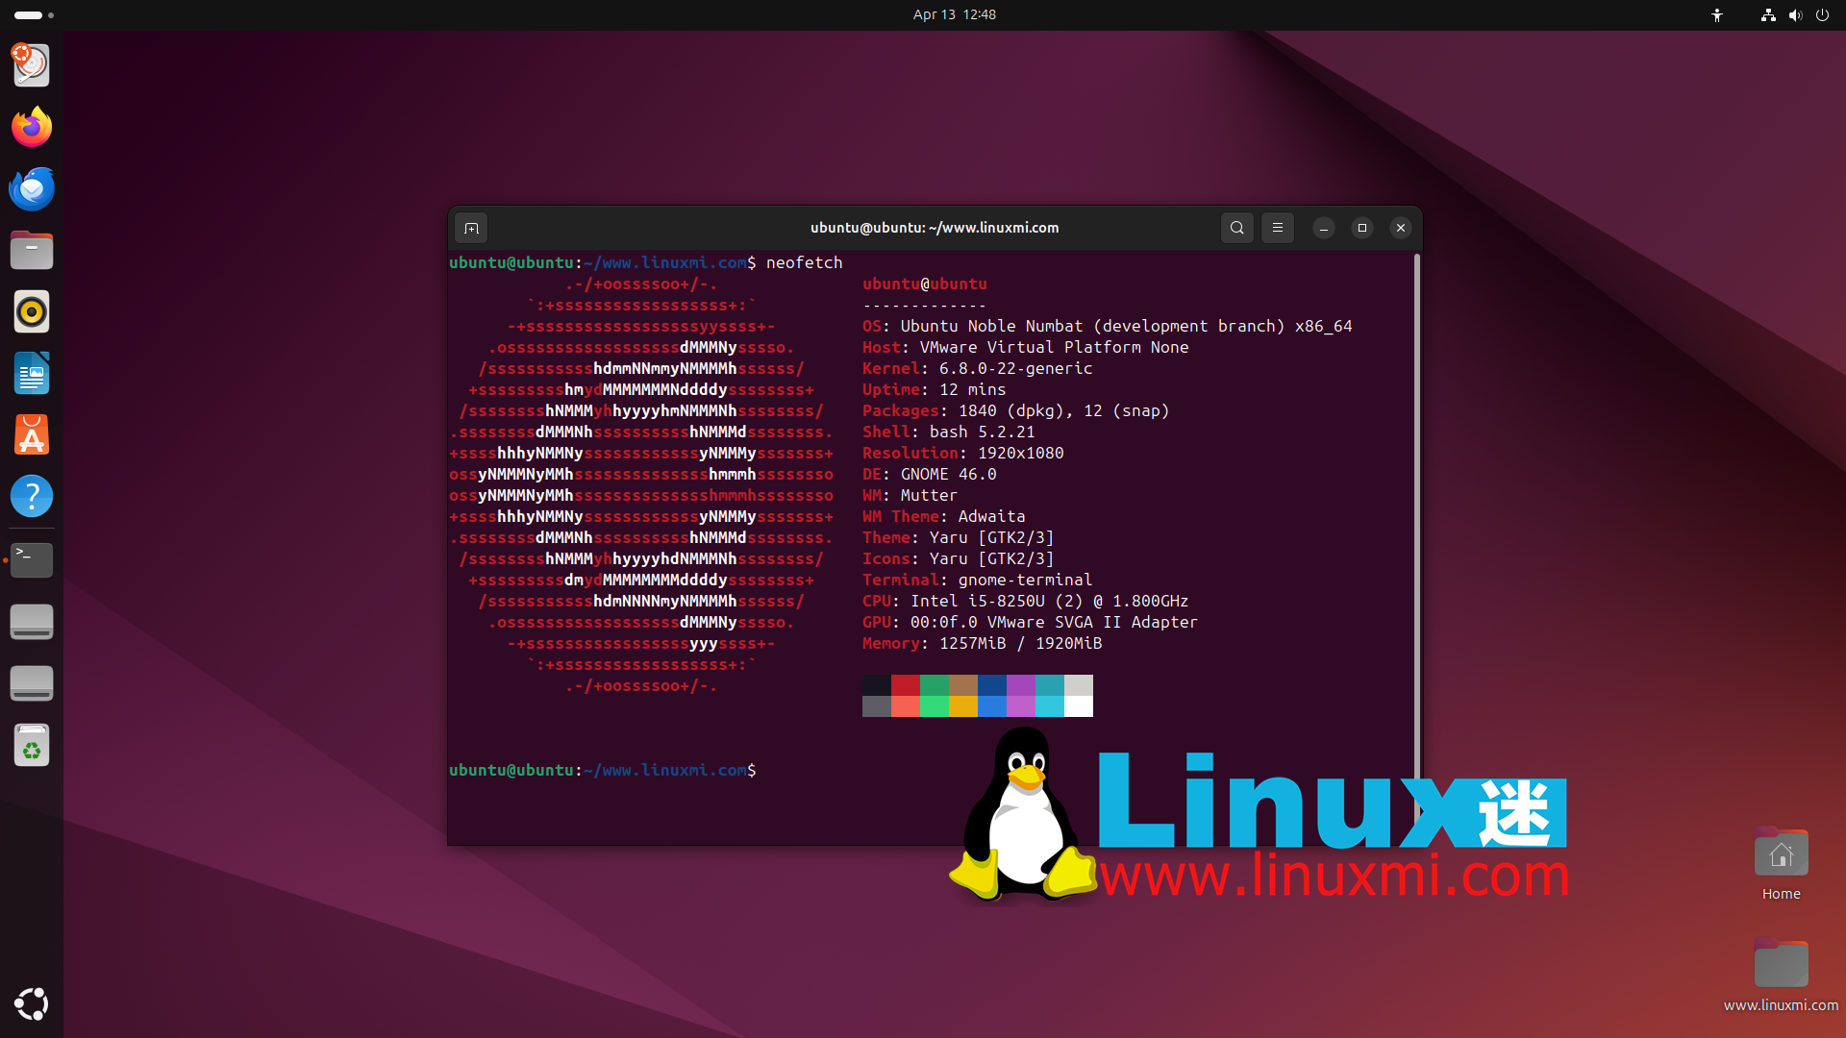Screen dimensions: 1846x1038
Task: Open the Home folder on desktop
Action: pos(1781,863)
